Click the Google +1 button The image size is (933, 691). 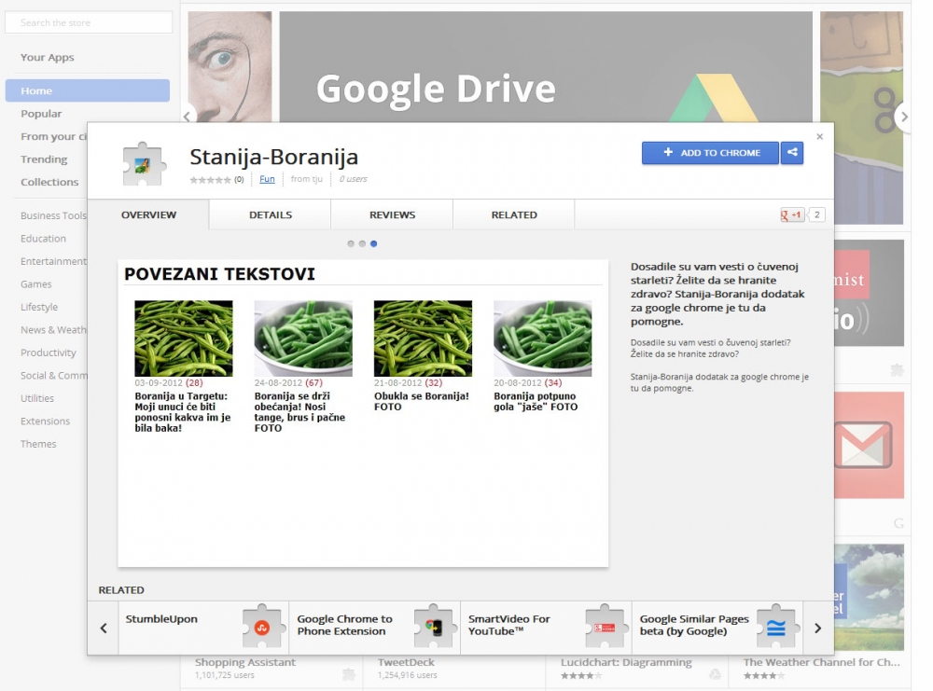pyautogui.click(x=792, y=215)
